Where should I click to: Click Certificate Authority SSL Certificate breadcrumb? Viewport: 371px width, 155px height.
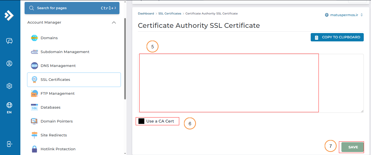[x=212, y=13]
